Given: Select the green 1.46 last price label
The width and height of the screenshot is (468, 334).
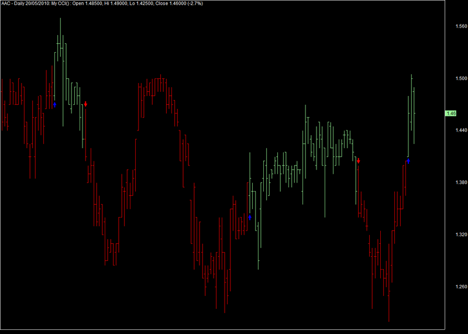Looking at the screenshot, I should [x=450, y=113].
